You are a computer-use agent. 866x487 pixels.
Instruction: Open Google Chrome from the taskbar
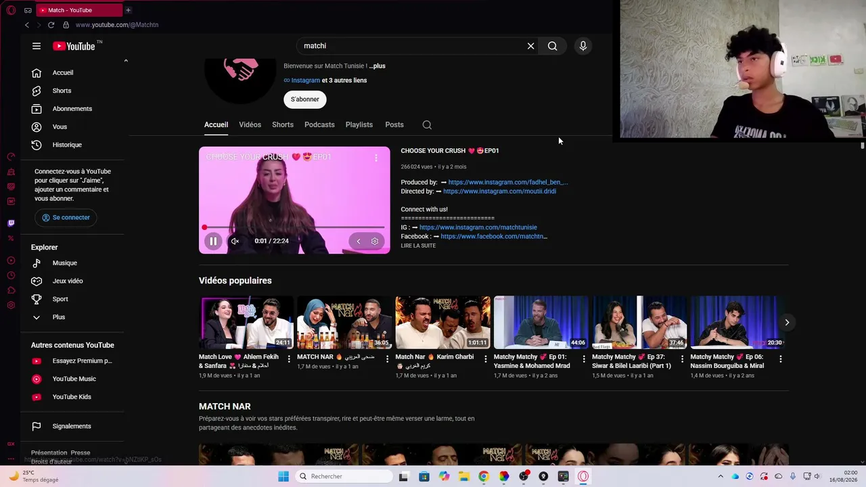pyautogui.click(x=484, y=476)
